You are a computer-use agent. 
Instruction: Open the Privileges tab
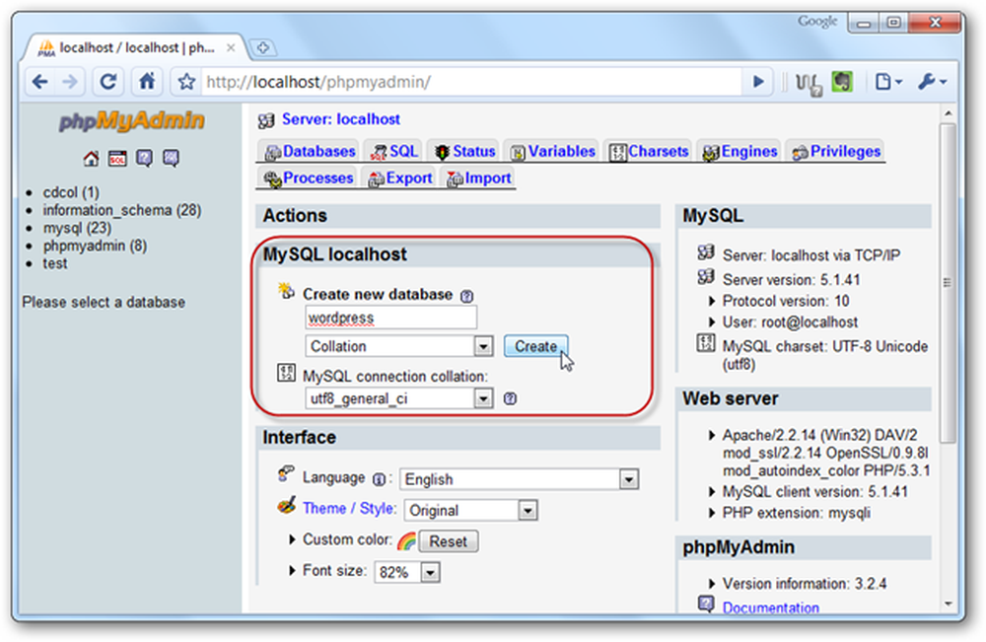[x=836, y=152]
